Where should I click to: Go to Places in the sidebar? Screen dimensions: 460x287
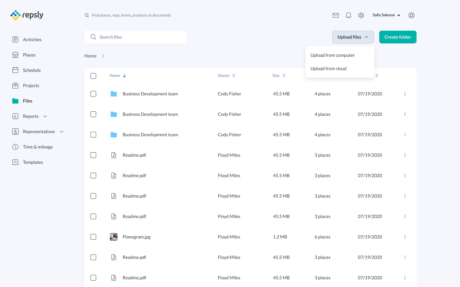(x=29, y=55)
